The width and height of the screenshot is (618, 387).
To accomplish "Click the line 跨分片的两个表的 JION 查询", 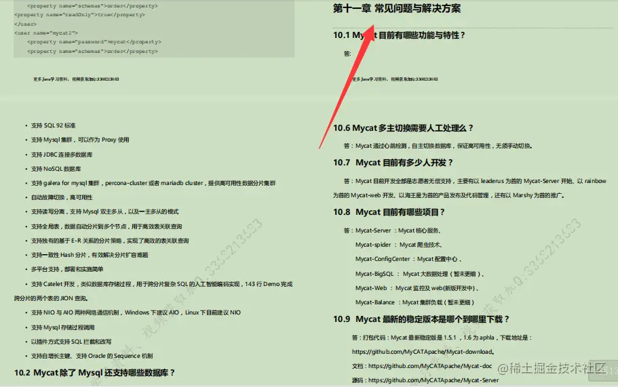I will [x=52, y=298].
